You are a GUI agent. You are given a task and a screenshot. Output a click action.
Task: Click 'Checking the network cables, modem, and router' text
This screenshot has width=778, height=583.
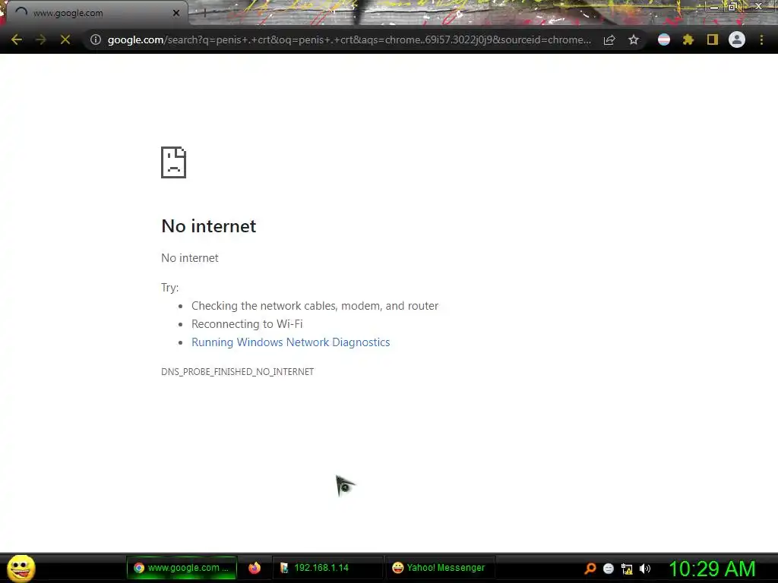(315, 306)
